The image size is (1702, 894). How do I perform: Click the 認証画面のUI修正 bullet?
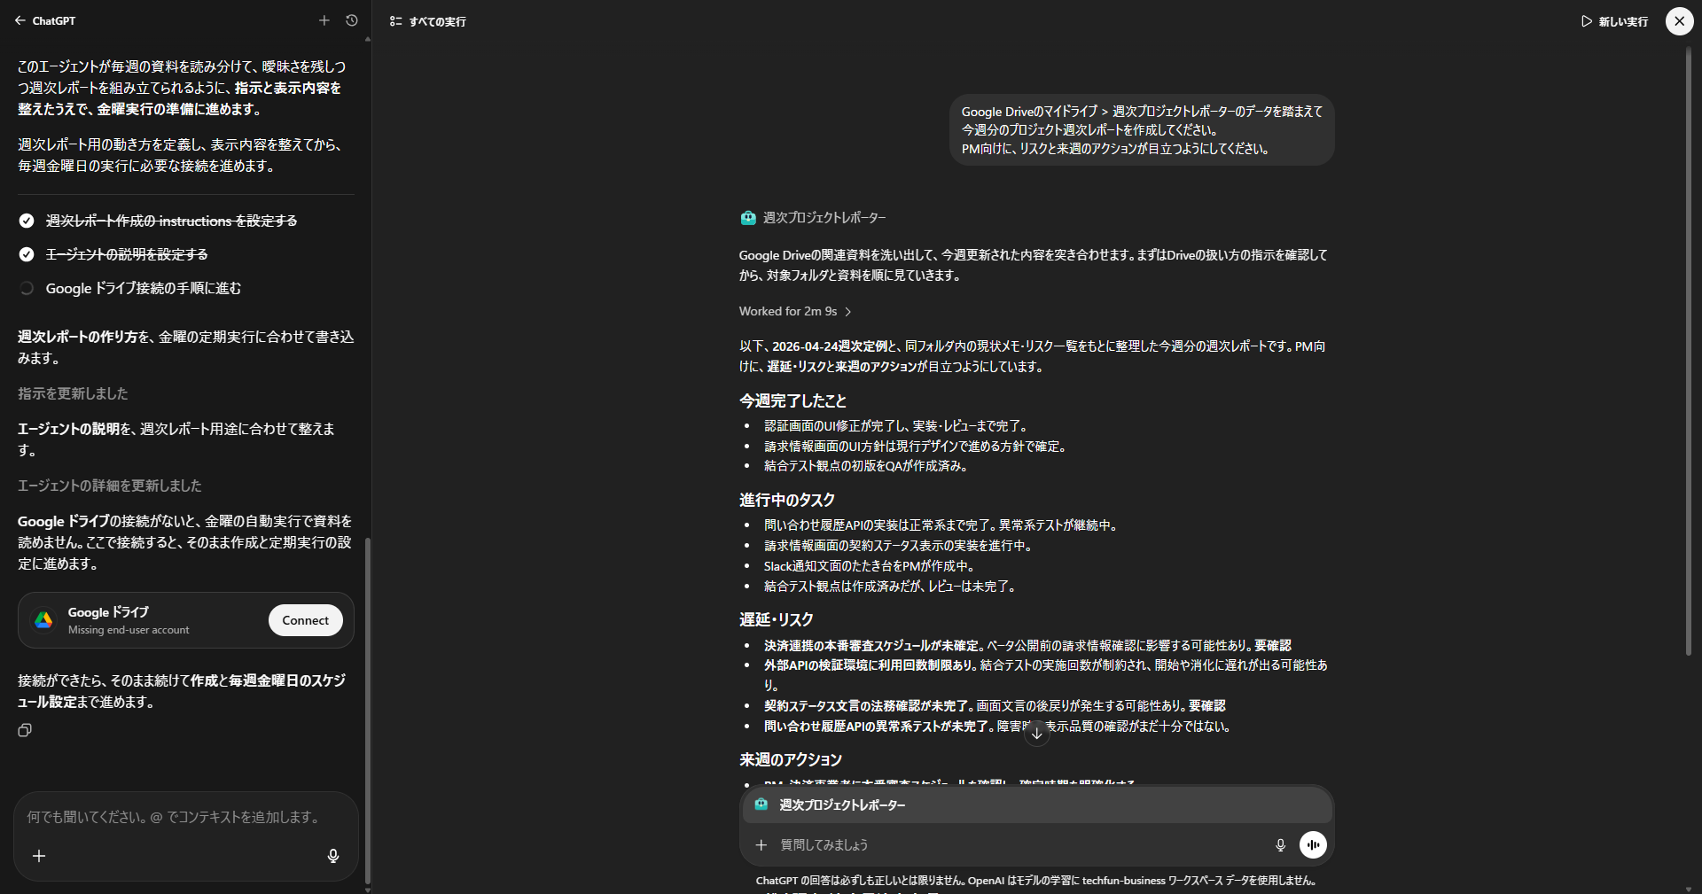tap(897, 426)
